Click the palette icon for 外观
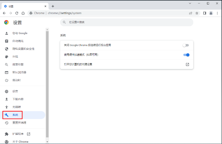 pos(7,57)
